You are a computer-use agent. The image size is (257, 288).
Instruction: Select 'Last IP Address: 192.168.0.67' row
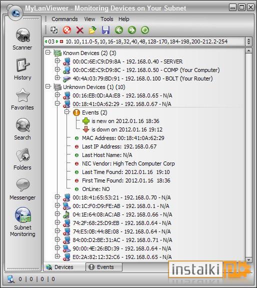pos(119,146)
